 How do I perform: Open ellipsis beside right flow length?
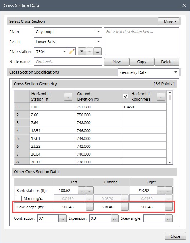(x=169, y=207)
